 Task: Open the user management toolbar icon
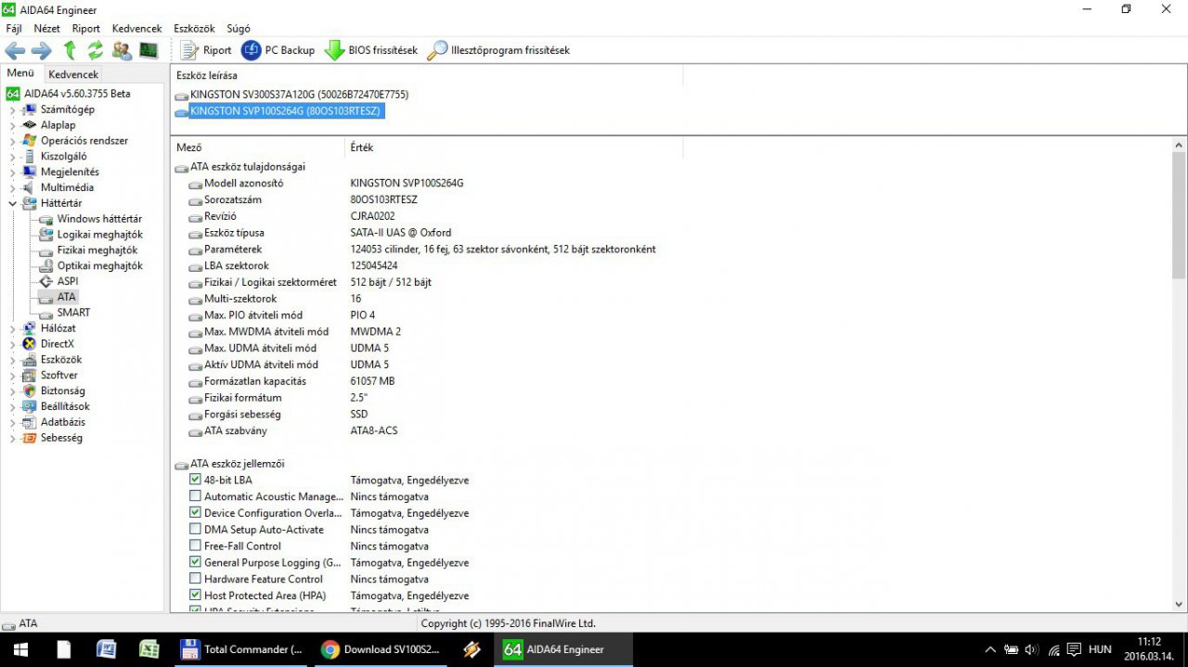point(122,50)
